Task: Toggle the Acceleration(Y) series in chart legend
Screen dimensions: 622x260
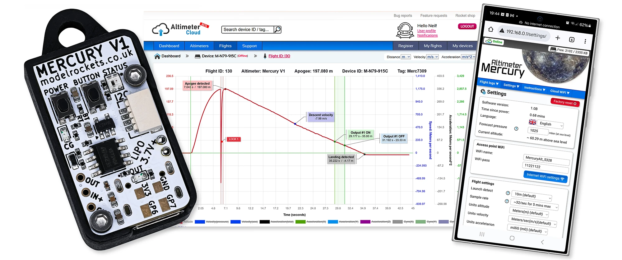Action: (343, 222)
